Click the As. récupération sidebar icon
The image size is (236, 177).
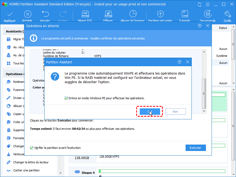click(9, 47)
